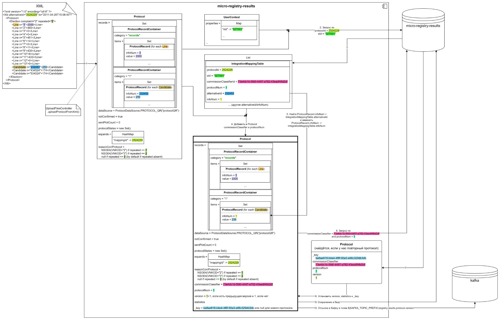500x320 pixels.
Task: Select the IntegrationMappingTable header
Action: (247, 64)
